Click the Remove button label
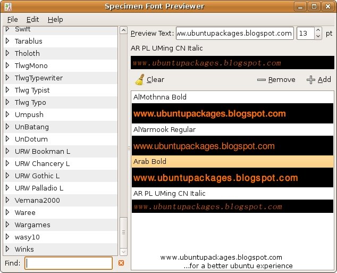Image resolution: width=337 pixels, height=273 pixels. tap(282, 80)
